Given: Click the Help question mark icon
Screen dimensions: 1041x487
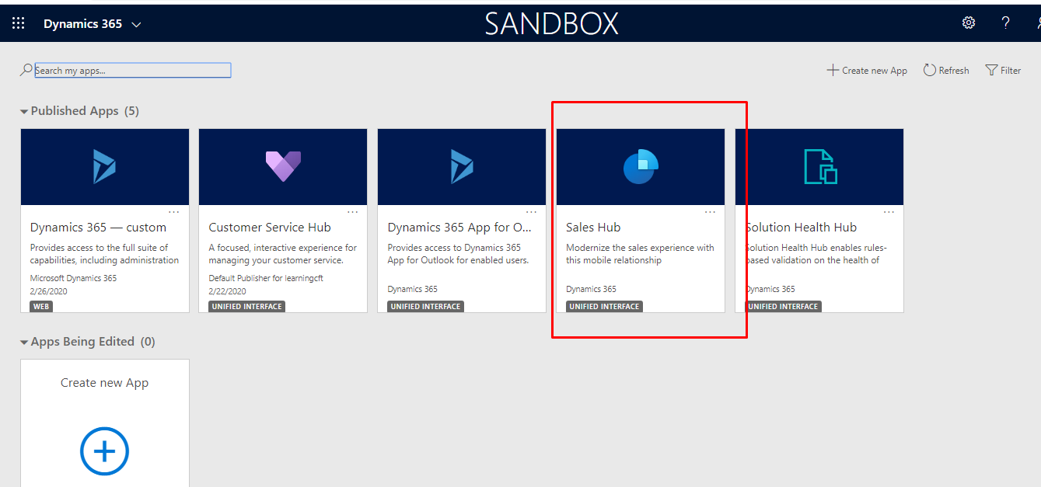Looking at the screenshot, I should tap(1006, 23).
